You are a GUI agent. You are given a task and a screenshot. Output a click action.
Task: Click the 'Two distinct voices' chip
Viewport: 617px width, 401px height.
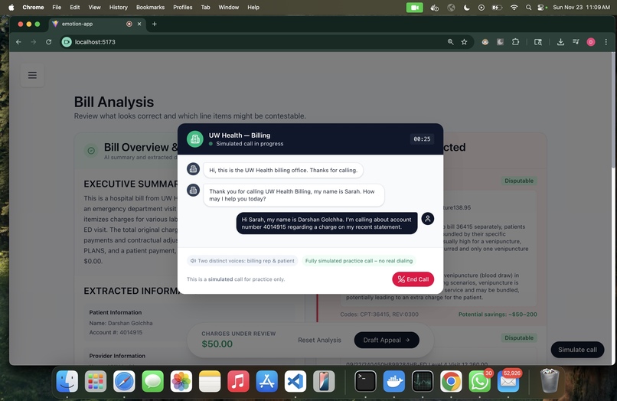tap(243, 260)
